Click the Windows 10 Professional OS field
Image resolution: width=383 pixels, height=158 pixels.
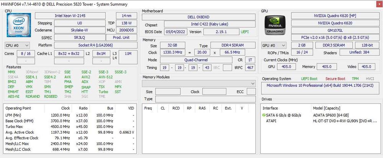click(321, 89)
